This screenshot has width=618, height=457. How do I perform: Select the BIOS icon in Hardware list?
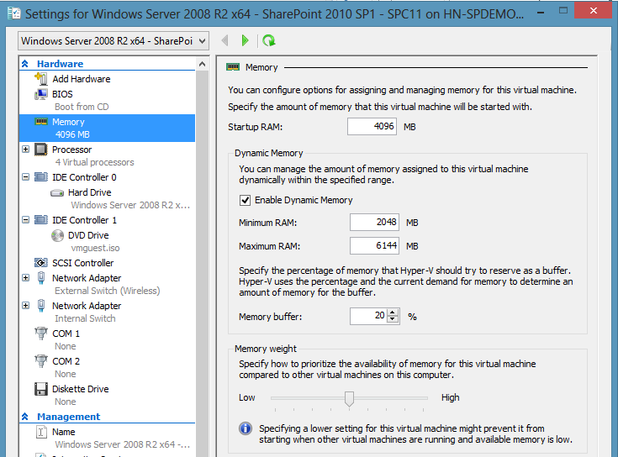[x=41, y=94]
